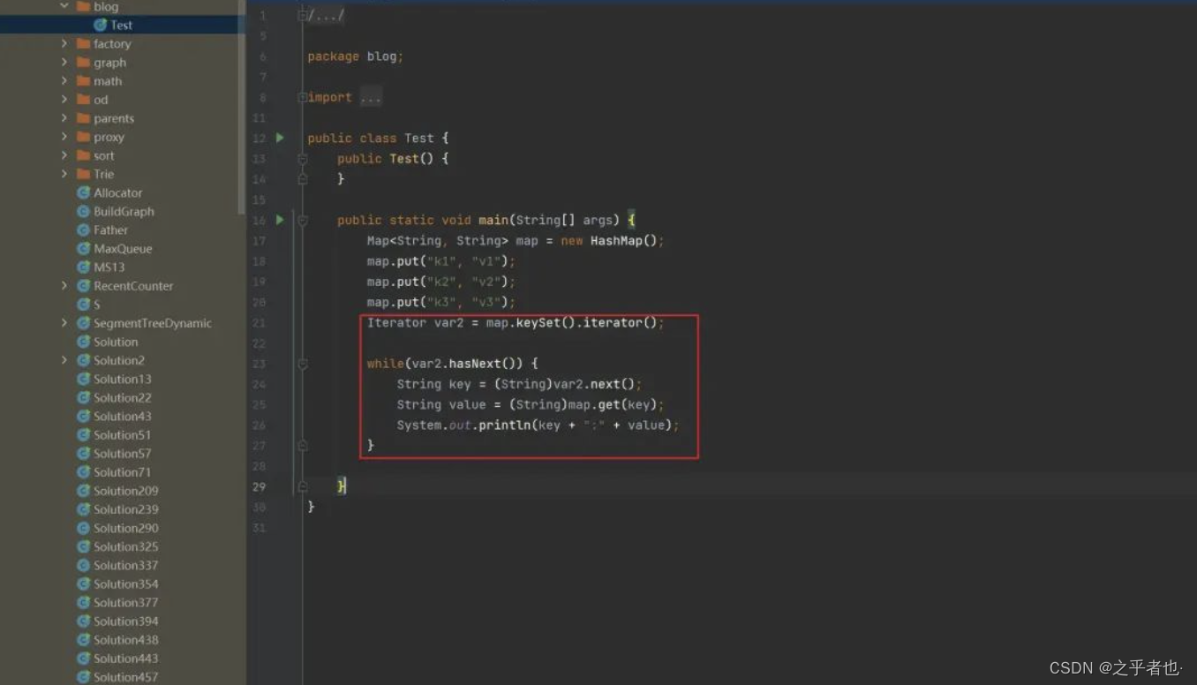Expand the SegmentTreeDynamic node
The image size is (1197, 685).
[x=64, y=323]
